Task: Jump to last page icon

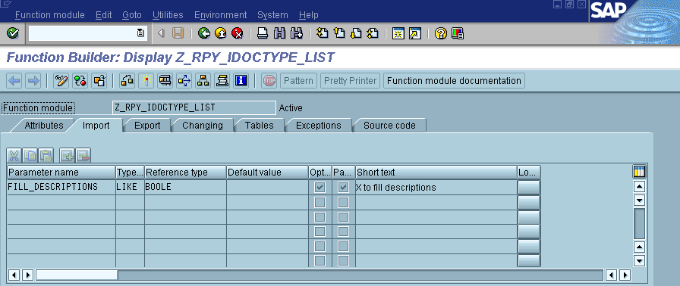Action: coord(373,33)
